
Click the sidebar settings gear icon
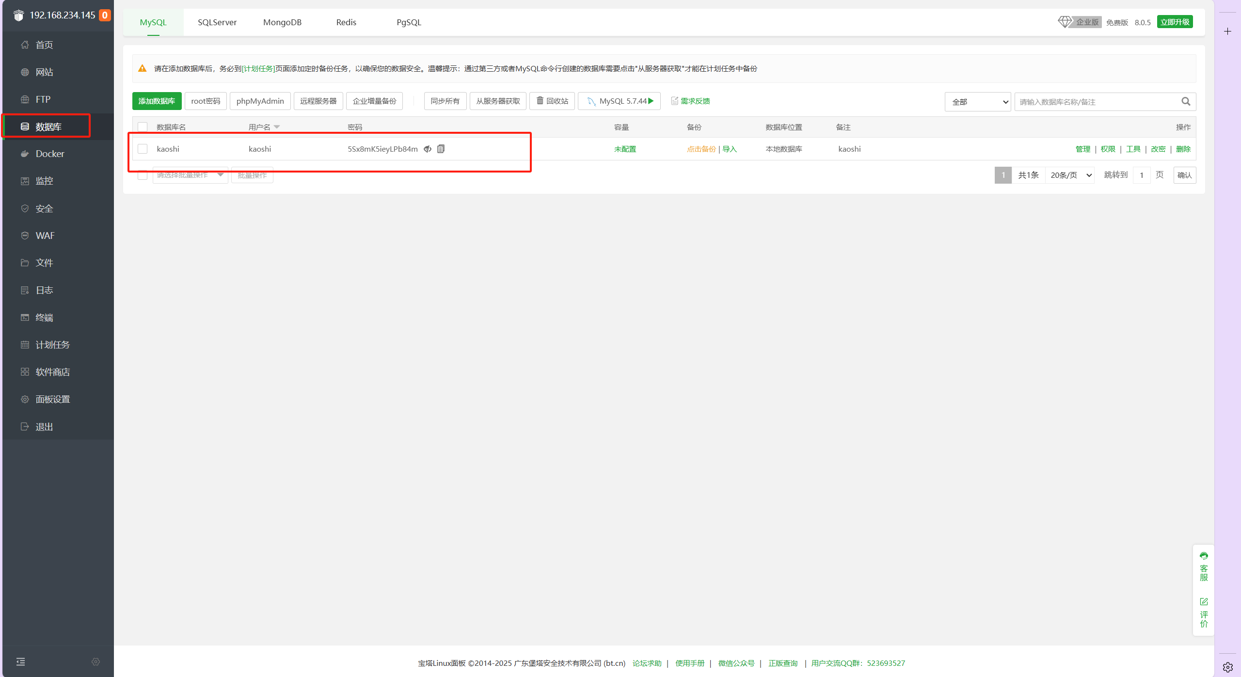95,661
